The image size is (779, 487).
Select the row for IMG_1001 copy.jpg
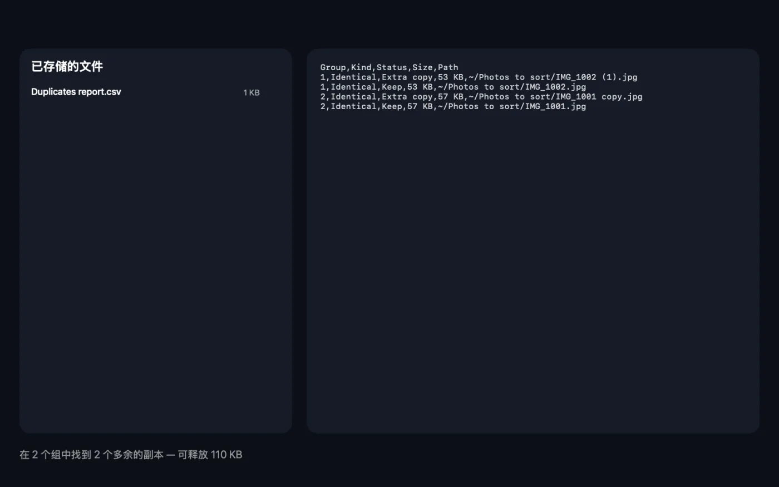481,97
